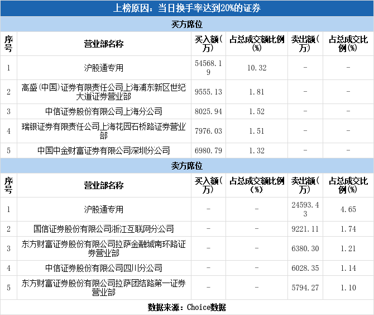The image size is (374, 315).
Task: Click buyer table 序号 column header
Action: tap(8, 44)
